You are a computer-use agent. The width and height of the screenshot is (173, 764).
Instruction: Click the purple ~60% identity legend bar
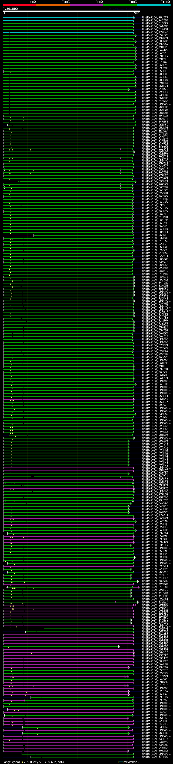(87, 5)
